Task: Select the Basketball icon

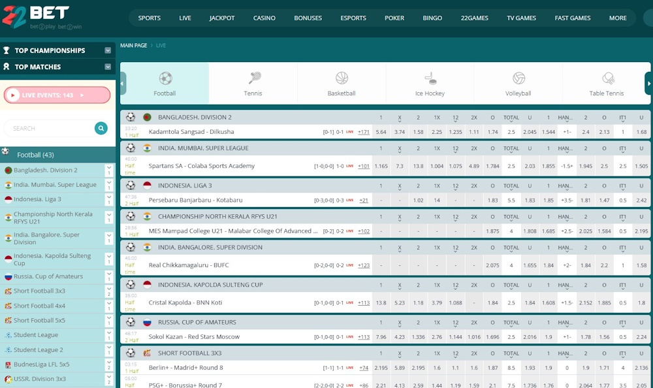Action: 342,78
